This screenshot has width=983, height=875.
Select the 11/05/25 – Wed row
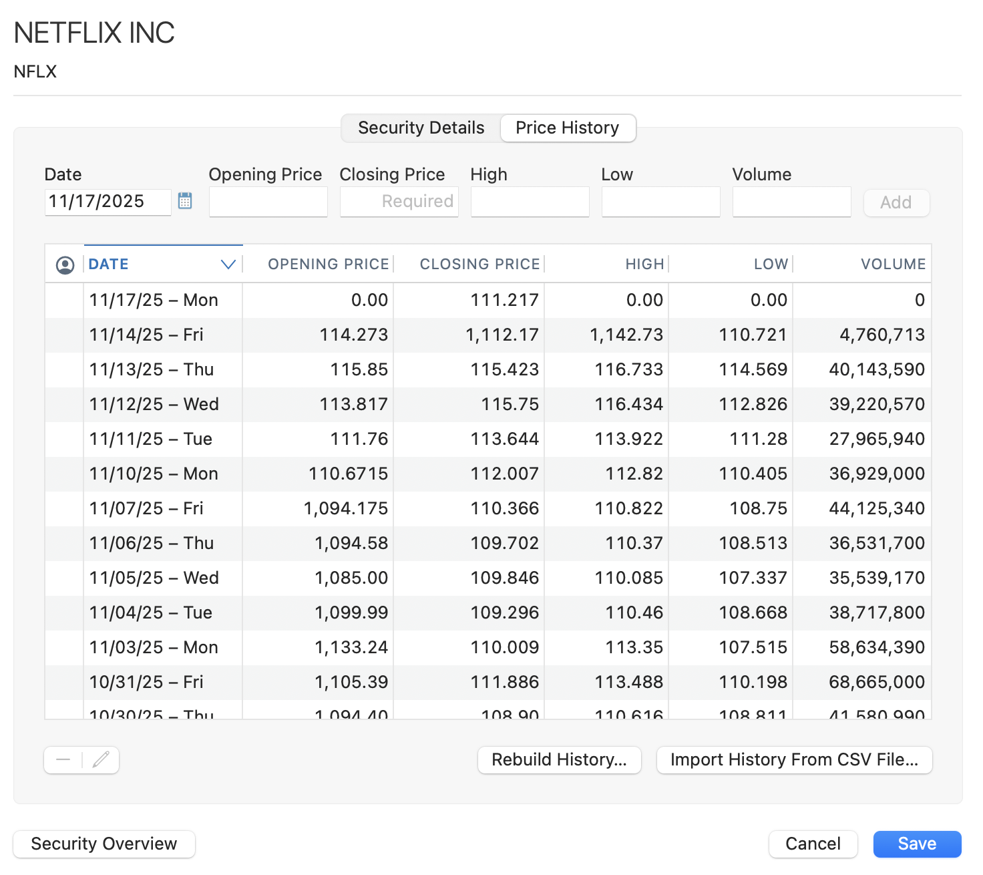pyautogui.click(x=488, y=578)
